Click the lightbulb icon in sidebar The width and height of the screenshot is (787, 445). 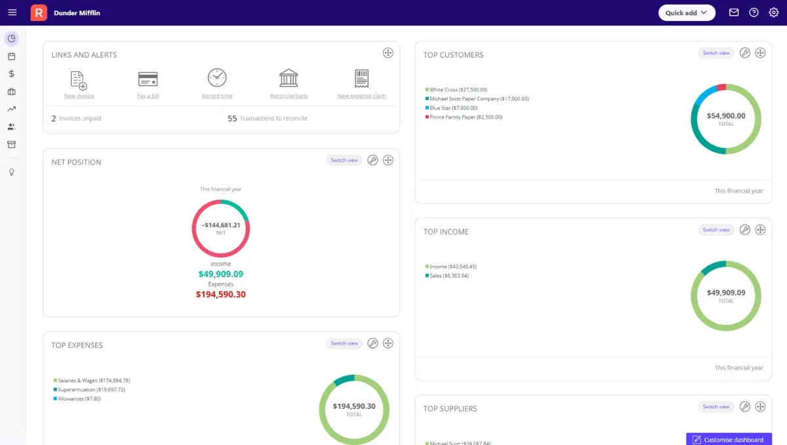point(11,172)
